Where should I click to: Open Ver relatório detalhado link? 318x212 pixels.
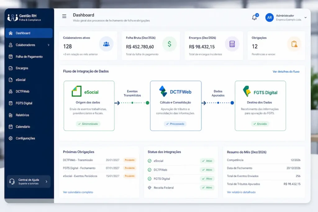[x=241, y=192]
